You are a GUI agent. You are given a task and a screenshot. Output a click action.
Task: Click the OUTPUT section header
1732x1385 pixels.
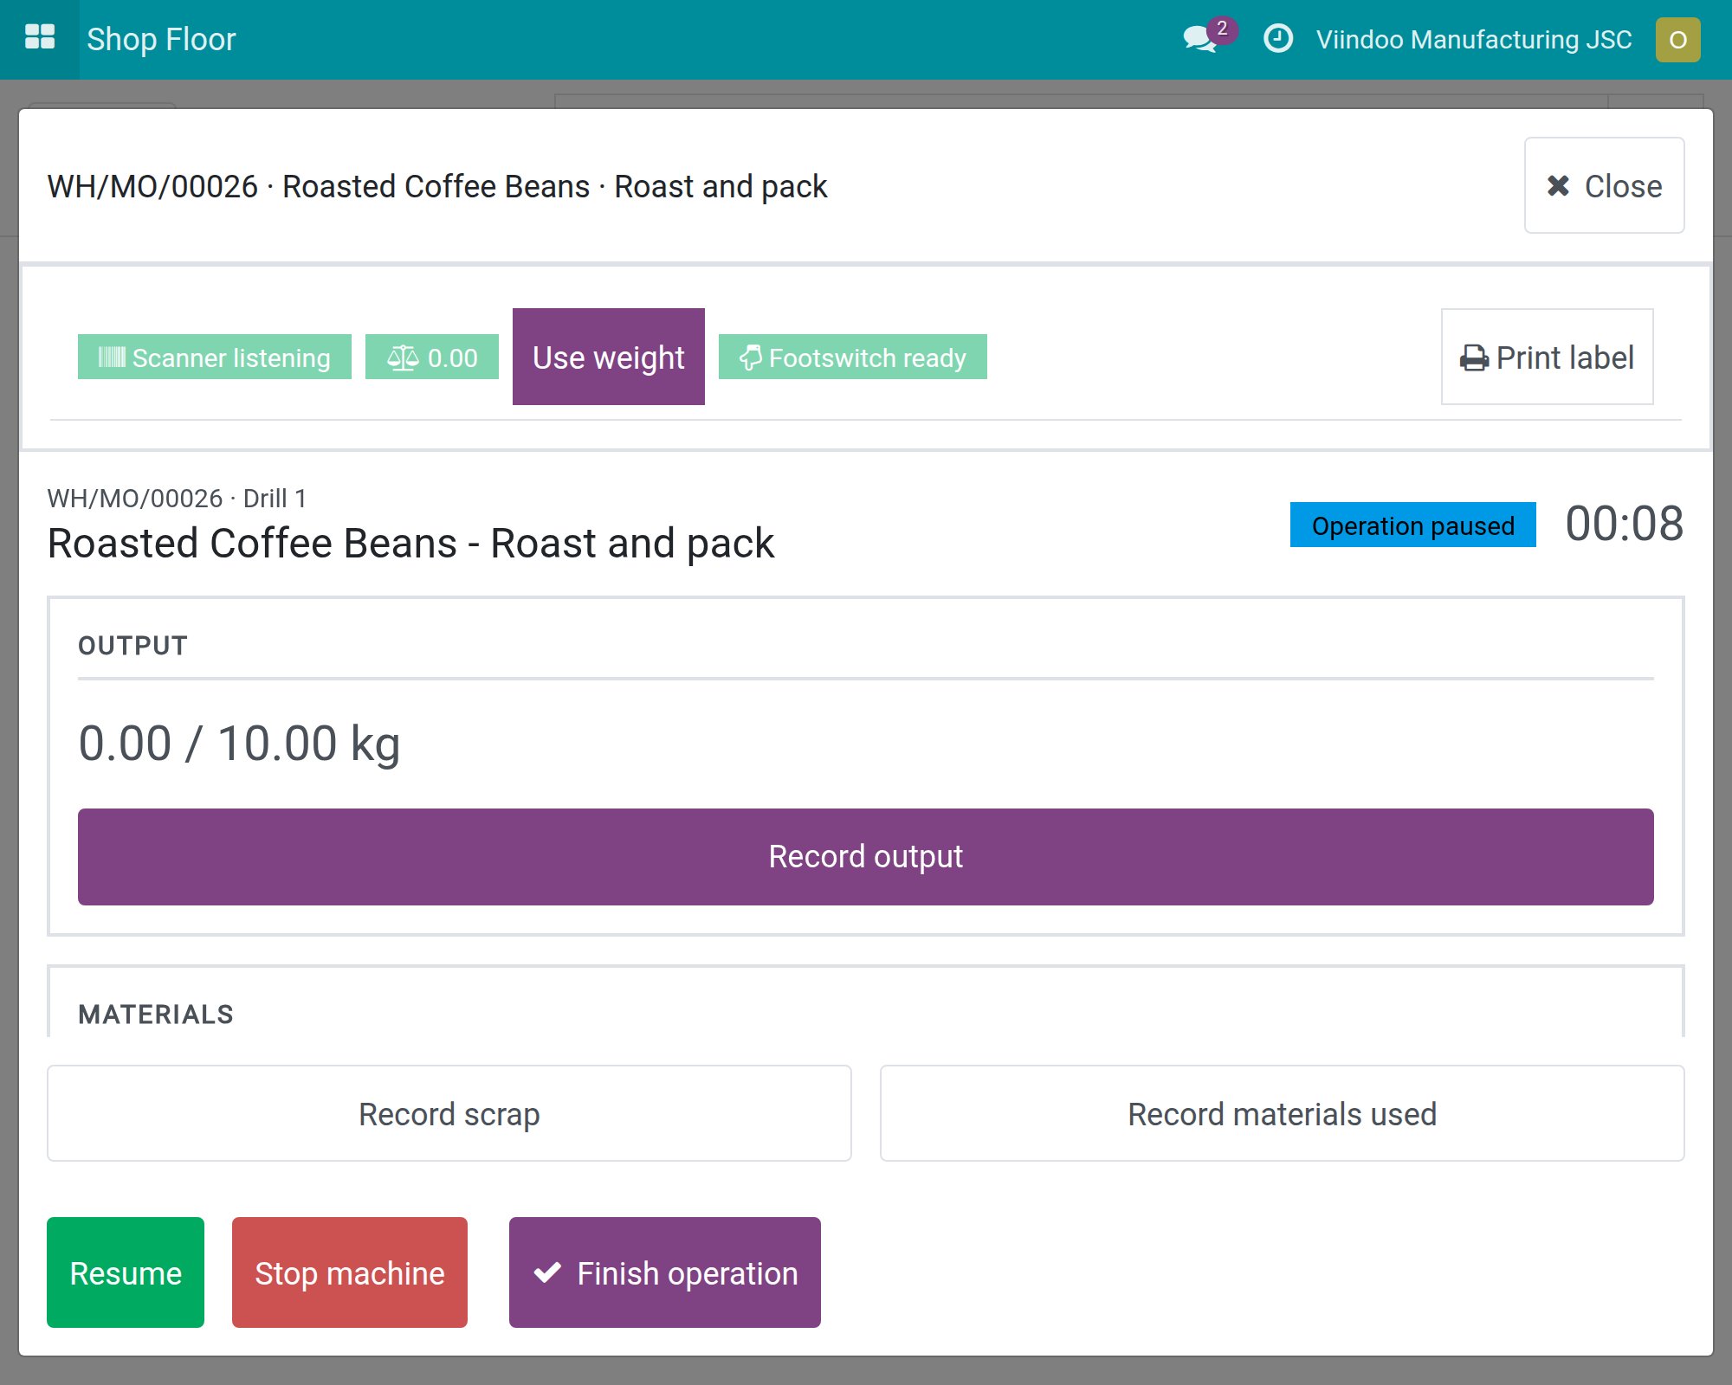[132, 646]
